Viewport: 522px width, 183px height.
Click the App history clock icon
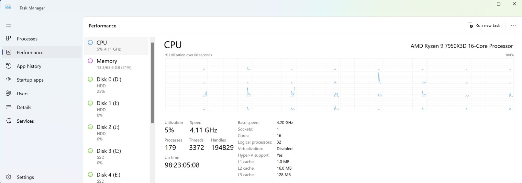tap(9, 66)
